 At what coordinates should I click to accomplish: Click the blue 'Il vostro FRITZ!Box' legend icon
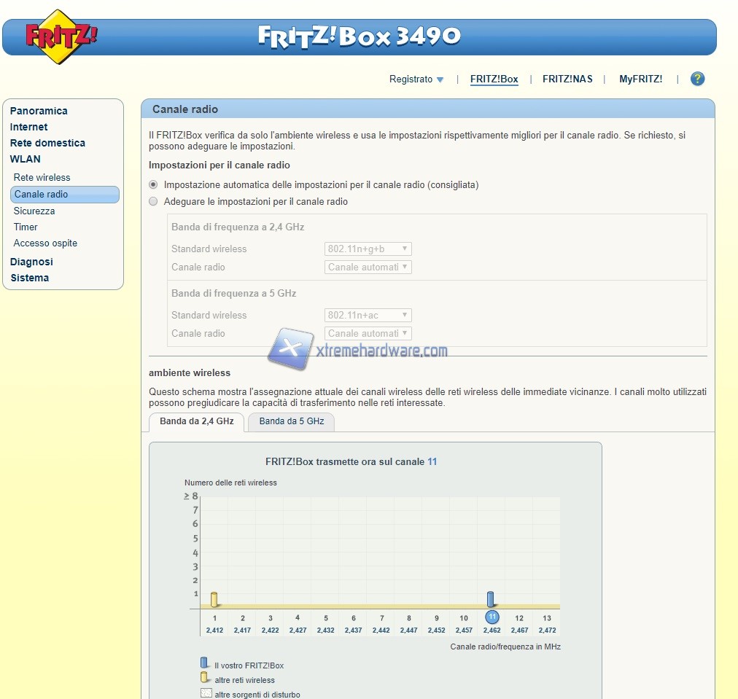tap(204, 663)
